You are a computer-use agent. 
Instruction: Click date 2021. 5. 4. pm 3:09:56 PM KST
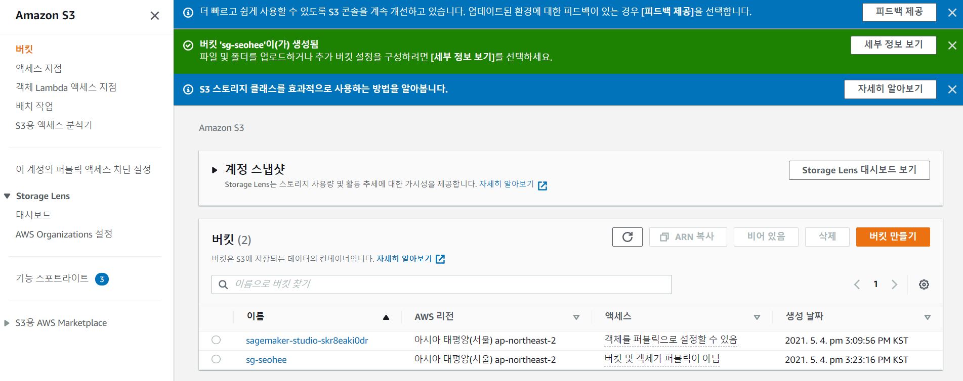point(847,341)
